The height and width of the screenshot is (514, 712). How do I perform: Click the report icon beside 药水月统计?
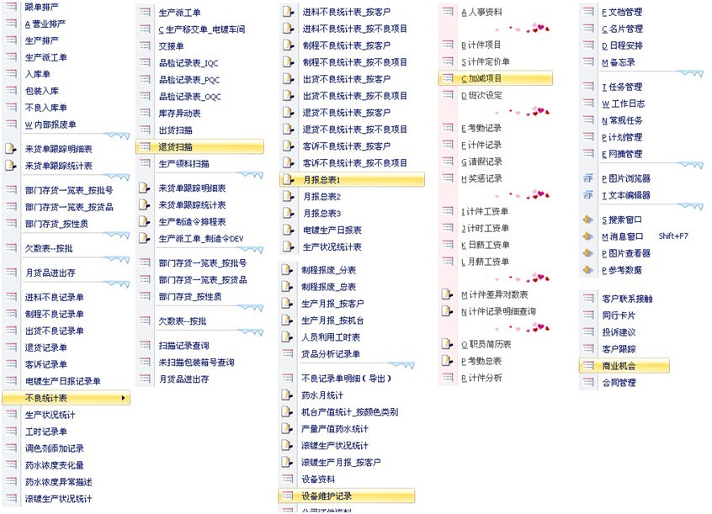(x=288, y=395)
